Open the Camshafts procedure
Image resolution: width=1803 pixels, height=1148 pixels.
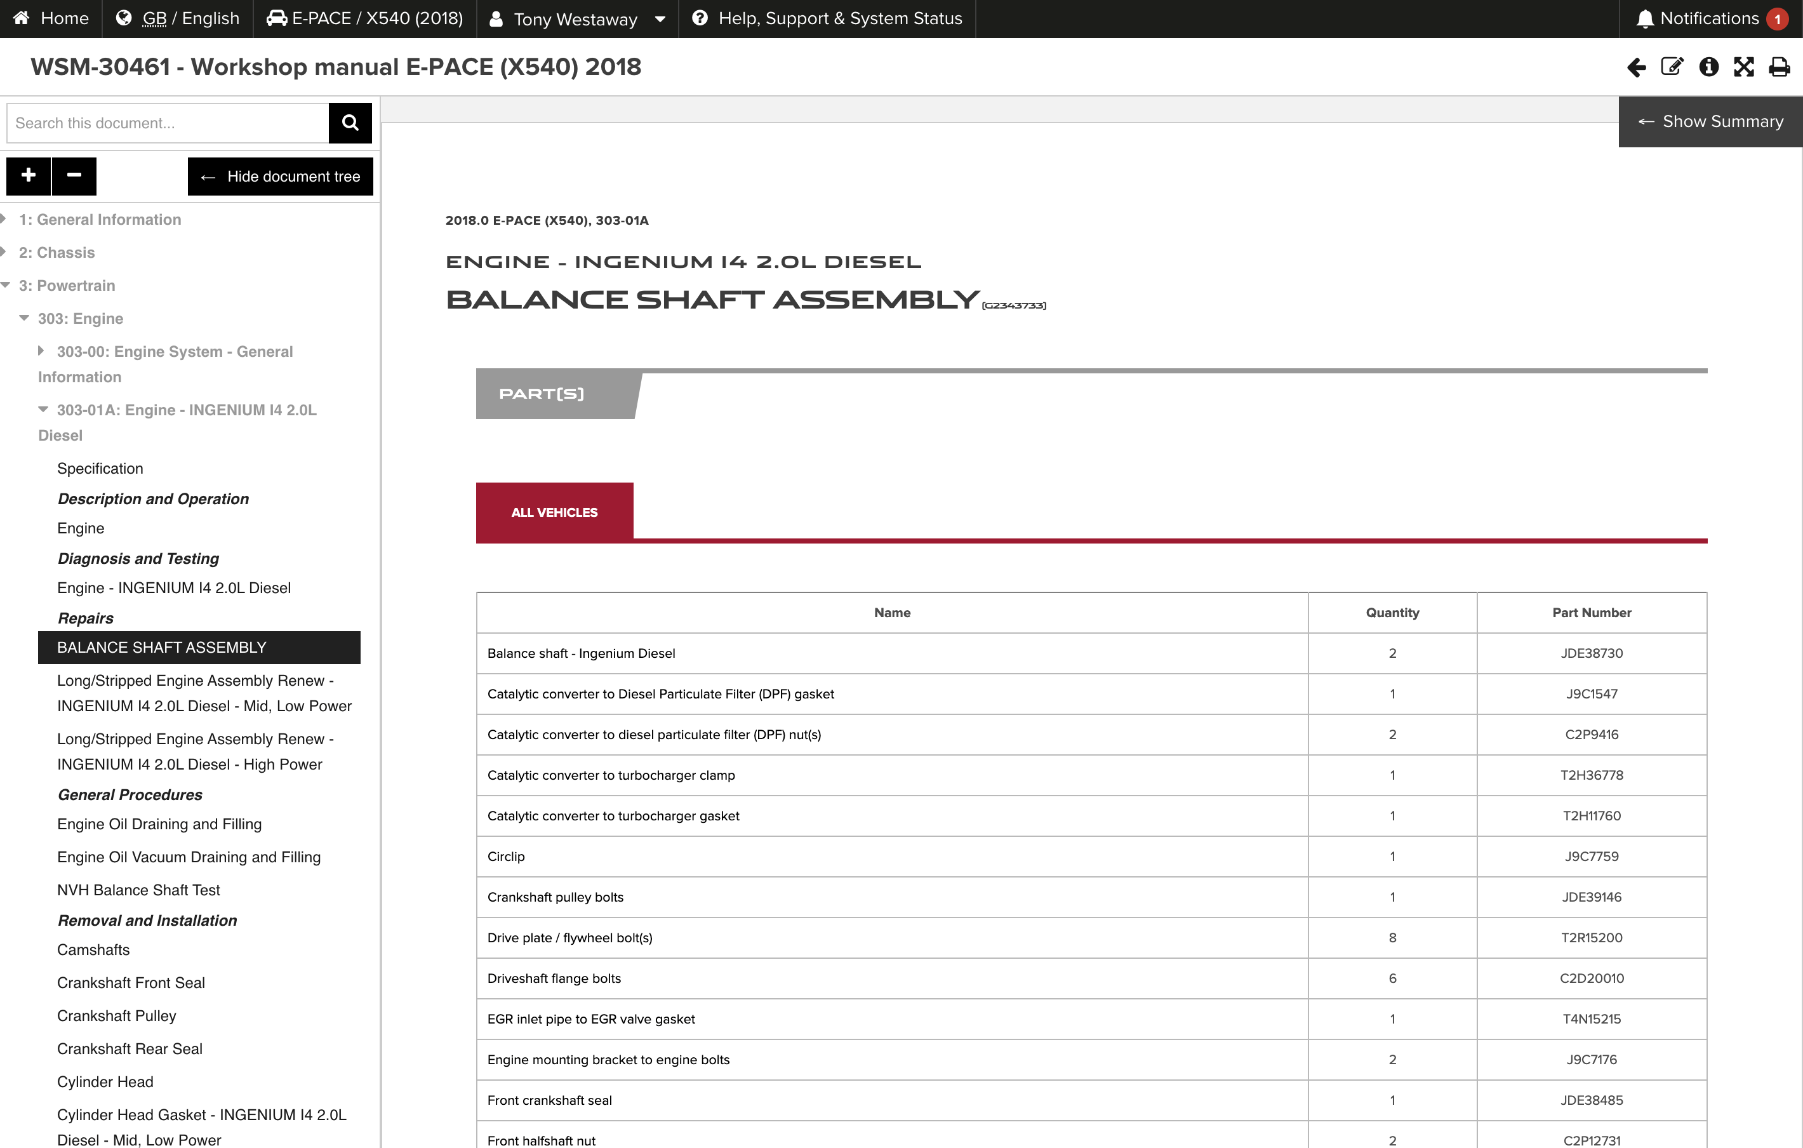pos(93,951)
